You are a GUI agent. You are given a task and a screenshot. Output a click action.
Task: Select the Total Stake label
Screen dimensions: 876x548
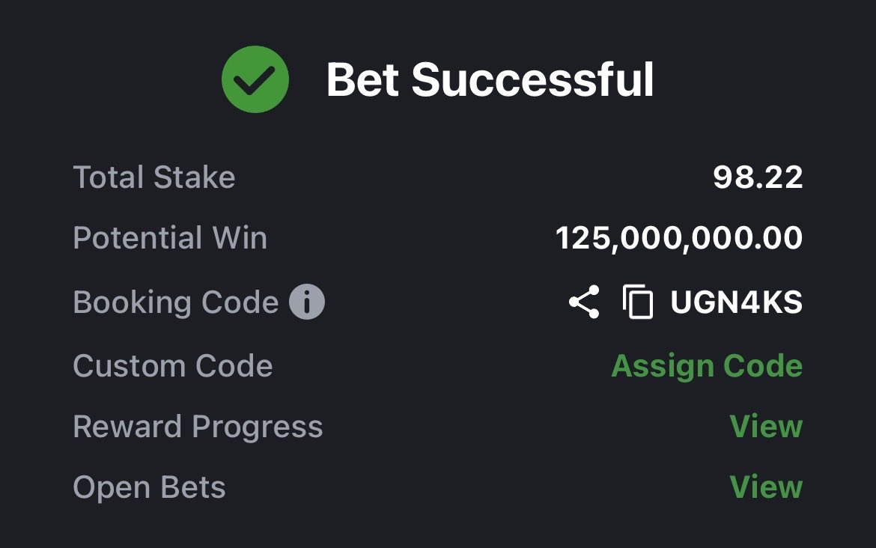coord(154,177)
